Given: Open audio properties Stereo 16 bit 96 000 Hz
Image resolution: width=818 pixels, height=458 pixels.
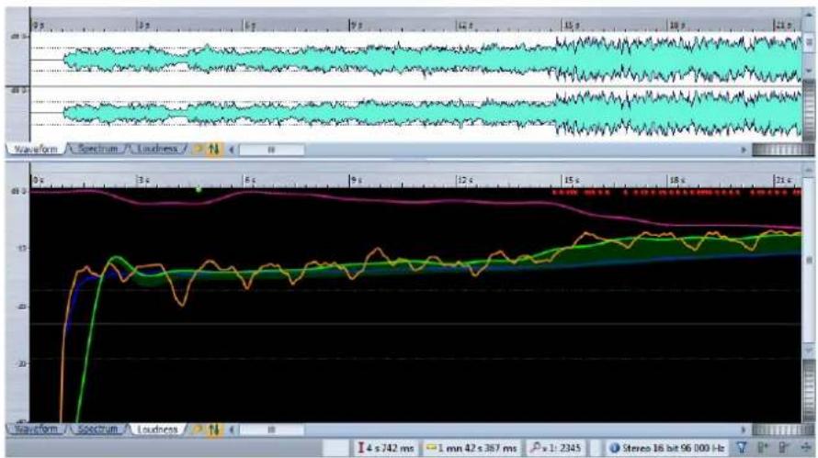Looking at the screenshot, I should pyautogui.click(x=666, y=448).
